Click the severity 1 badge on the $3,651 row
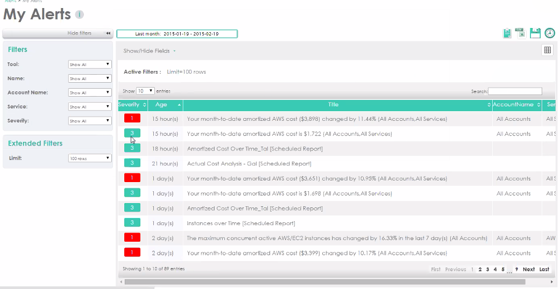Viewport: 560px width, 289px height. [x=132, y=178]
